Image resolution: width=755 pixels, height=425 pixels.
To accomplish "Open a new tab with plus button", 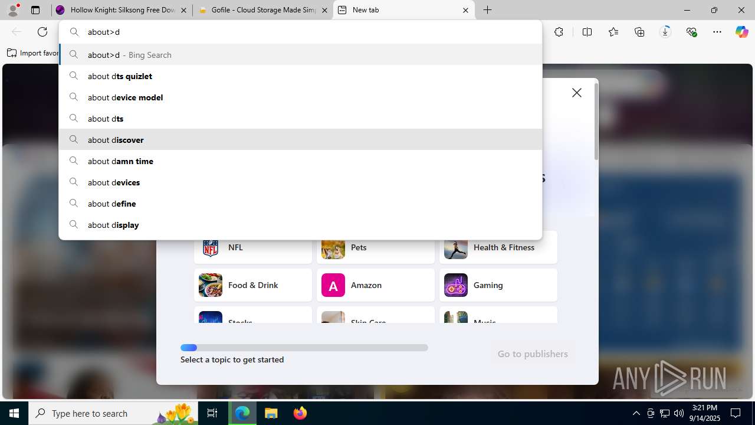I will tap(488, 10).
